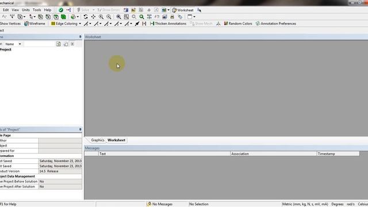
Task: Open Annotation Preferences
Action: click(276, 24)
